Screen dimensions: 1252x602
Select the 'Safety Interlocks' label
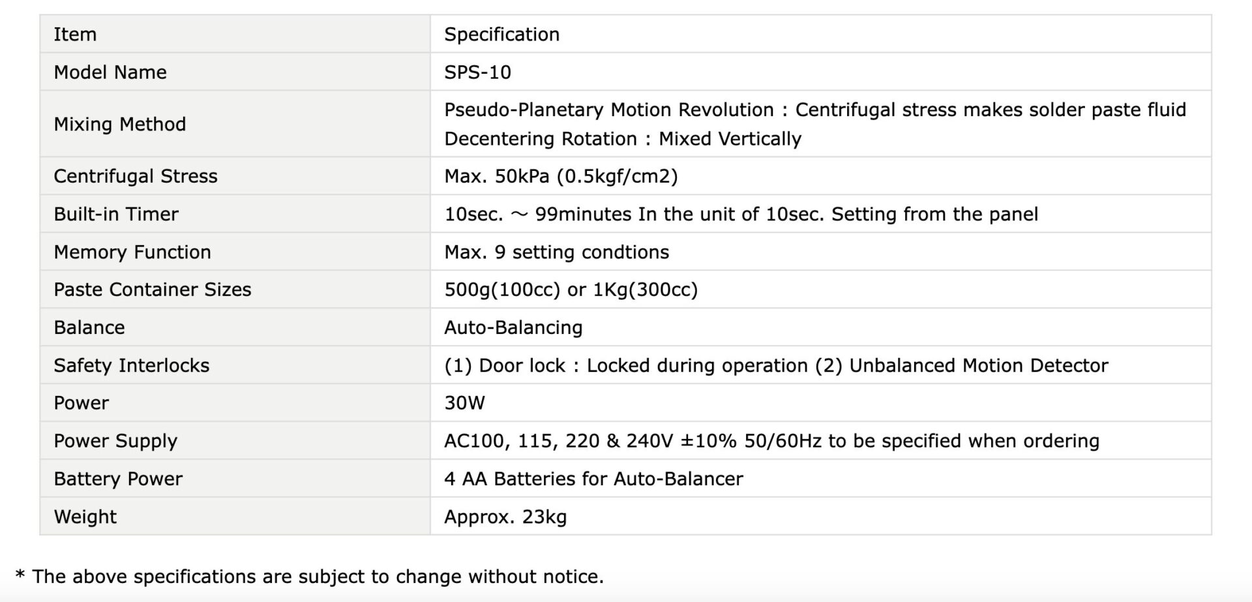[x=132, y=365]
